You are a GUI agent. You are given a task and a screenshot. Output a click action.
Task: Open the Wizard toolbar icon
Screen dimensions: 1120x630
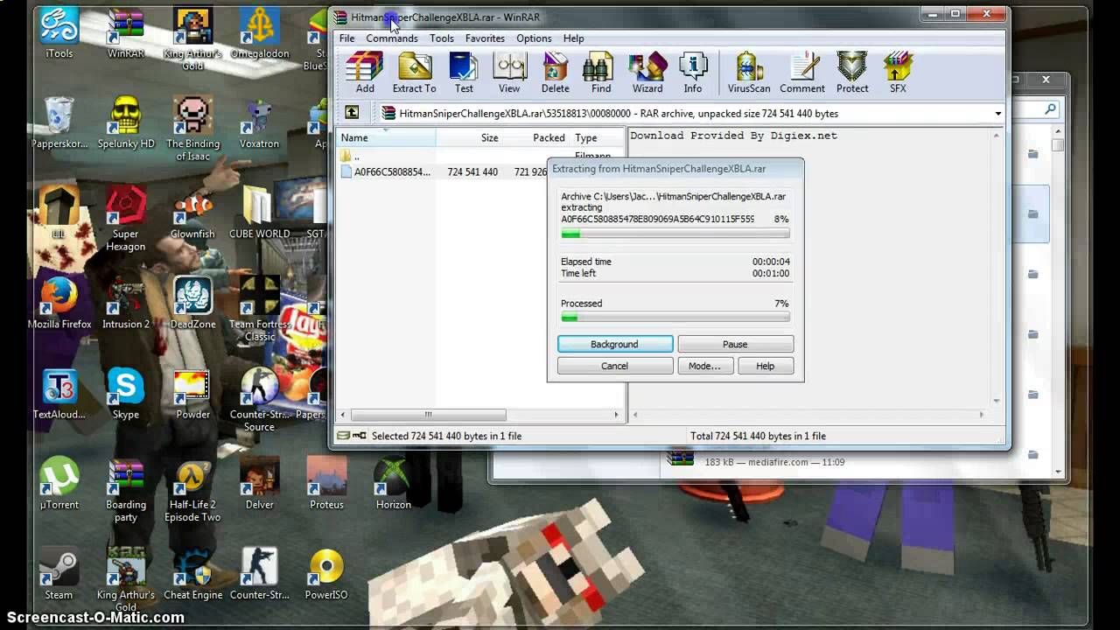[647, 73]
